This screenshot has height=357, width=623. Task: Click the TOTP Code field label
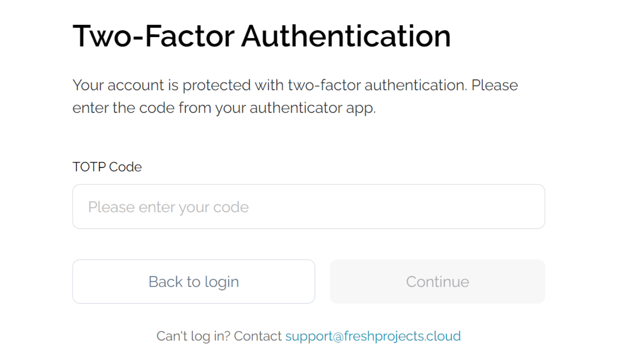point(107,167)
